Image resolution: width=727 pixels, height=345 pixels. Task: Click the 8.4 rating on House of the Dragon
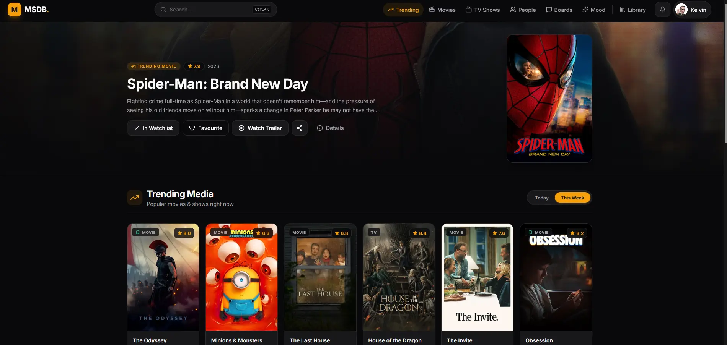tap(420, 233)
